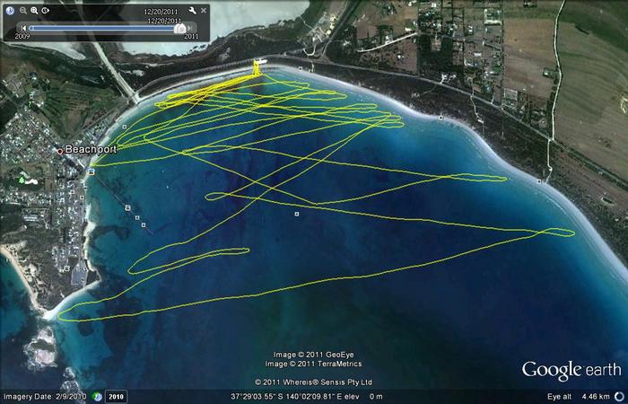This screenshot has width=628, height=404.
Task: Zoom in the time slider range
Action: pyautogui.click(x=34, y=10)
